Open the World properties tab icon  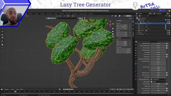136,58
